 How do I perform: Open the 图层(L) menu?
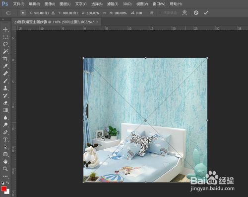tap(65, 4)
